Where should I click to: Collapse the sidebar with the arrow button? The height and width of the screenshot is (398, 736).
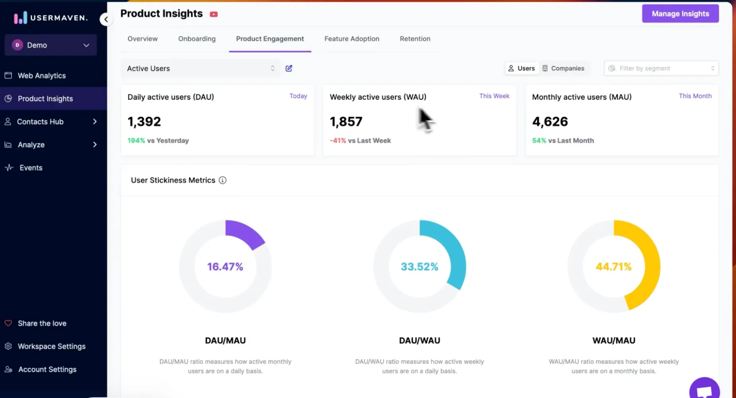click(x=106, y=19)
